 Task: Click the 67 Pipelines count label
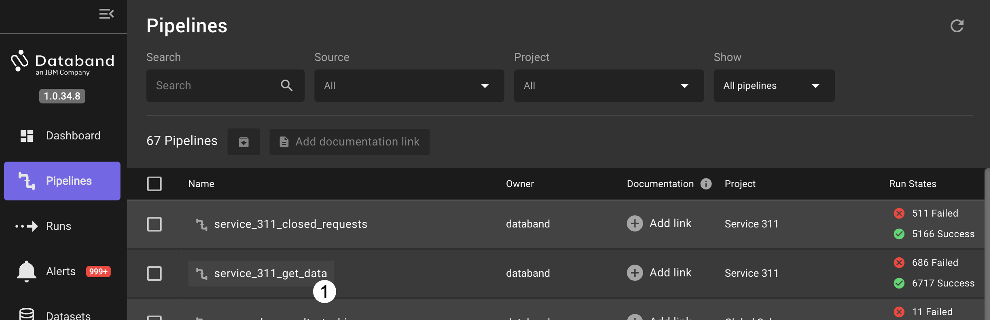182,141
